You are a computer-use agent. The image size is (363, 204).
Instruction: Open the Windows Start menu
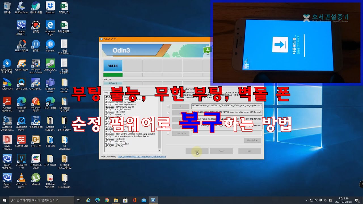coord(5,200)
